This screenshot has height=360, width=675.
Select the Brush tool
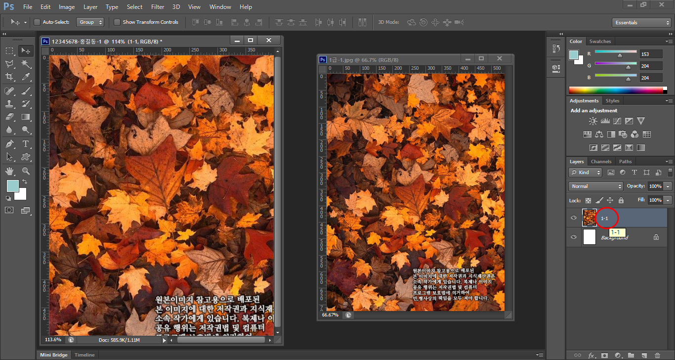pyautogui.click(x=26, y=90)
